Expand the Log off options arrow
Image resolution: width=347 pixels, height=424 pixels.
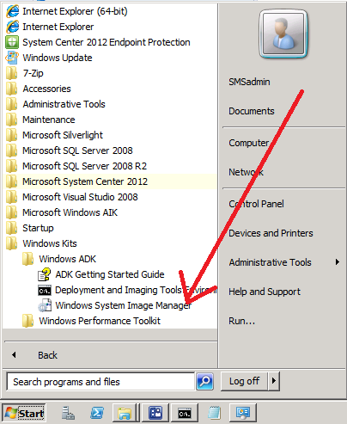[x=274, y=381]
